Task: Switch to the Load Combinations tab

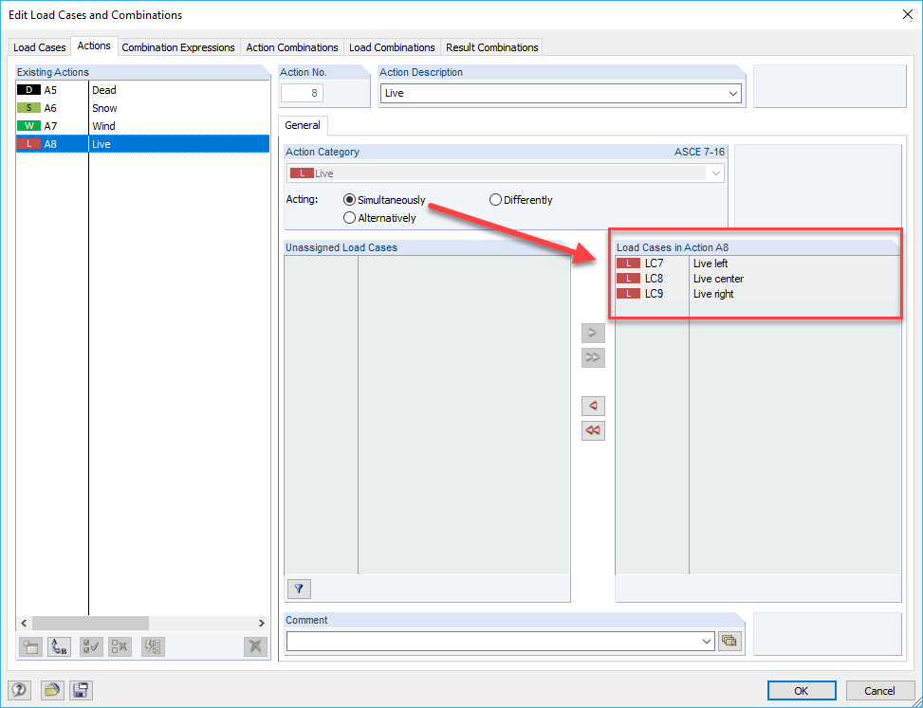Action: click(392, 46)
